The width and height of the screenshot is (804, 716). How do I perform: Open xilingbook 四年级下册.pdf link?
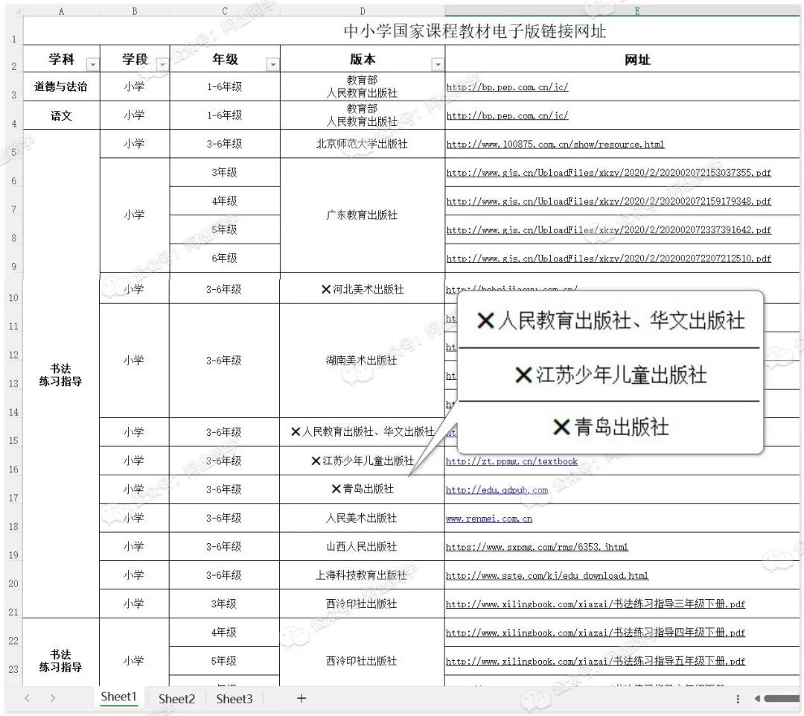(596, 633)
